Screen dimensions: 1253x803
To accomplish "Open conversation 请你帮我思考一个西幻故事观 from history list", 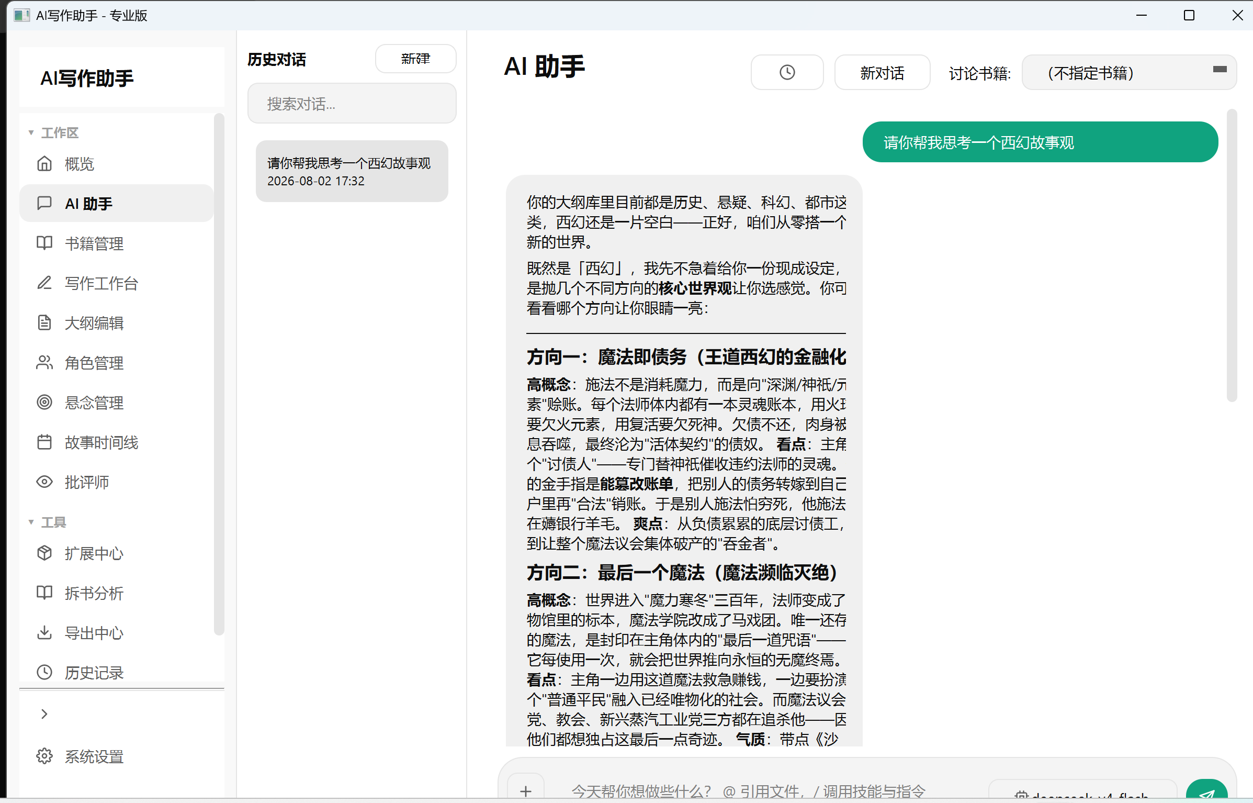I will [352, 171].
